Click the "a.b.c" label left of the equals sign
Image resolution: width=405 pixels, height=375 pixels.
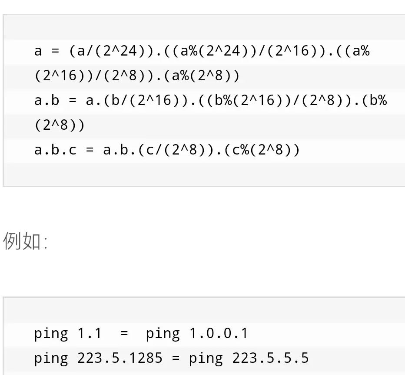coord(55,150)
